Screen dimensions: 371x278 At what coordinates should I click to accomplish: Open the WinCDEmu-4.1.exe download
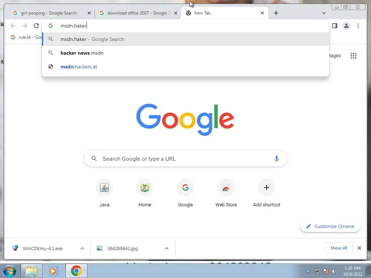[x=43, y=248]
